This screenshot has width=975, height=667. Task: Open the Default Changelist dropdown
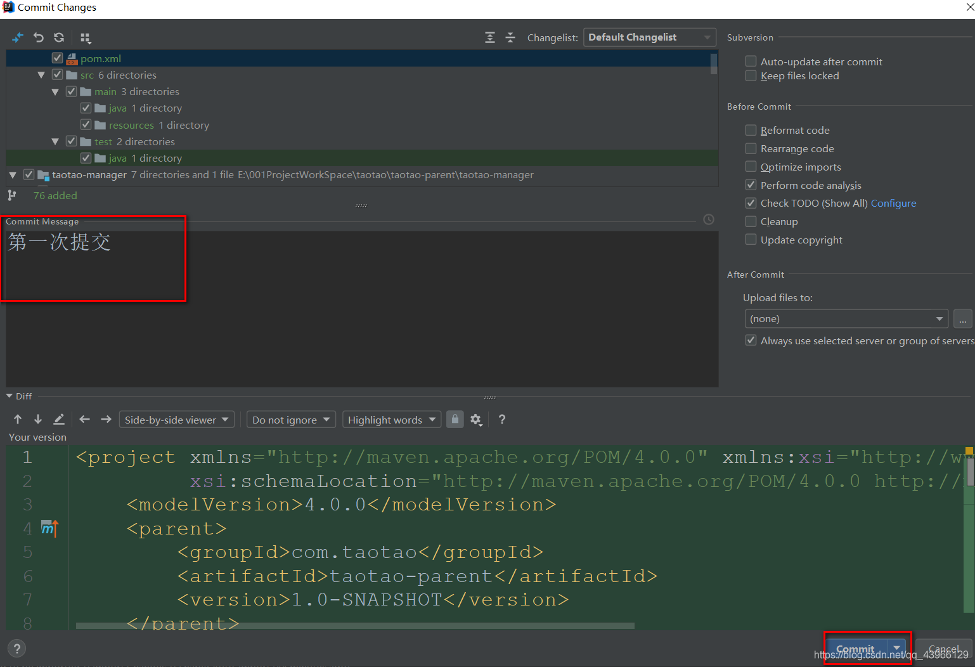[649, 37]
